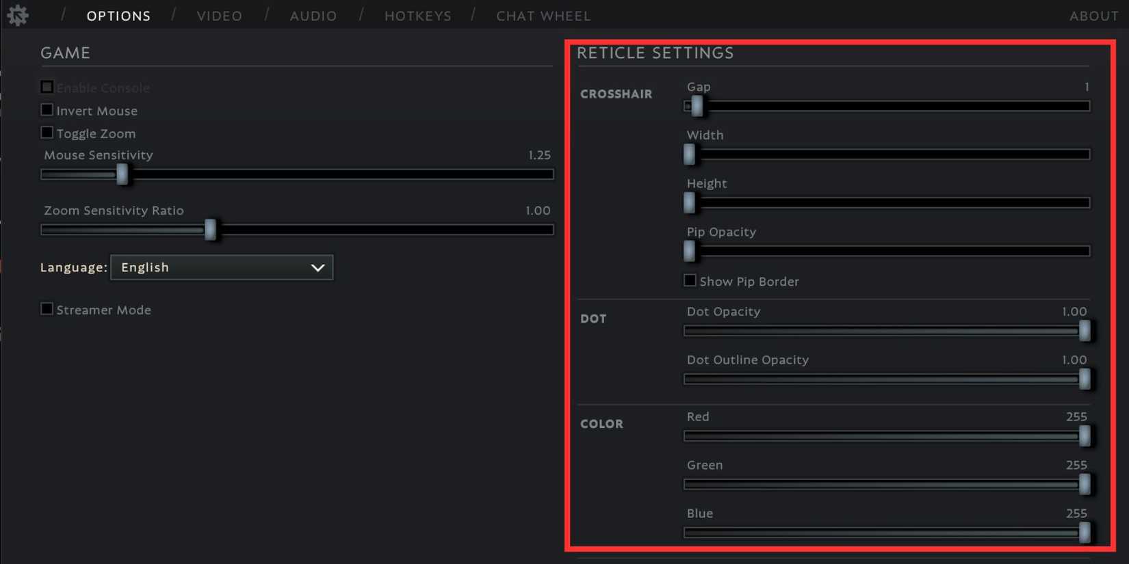
Task: Click the Mouse Sensitivity slider handle
Action: click(122, 174)
